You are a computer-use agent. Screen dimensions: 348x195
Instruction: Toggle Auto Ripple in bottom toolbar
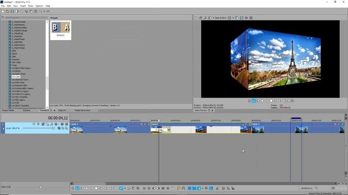(199, 188)
